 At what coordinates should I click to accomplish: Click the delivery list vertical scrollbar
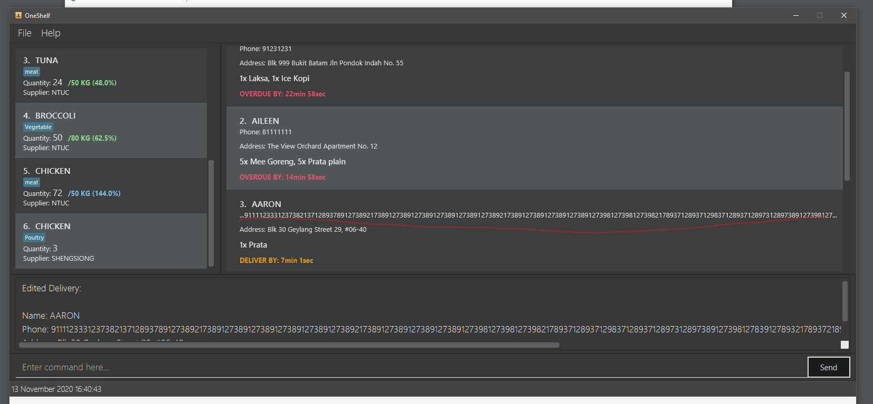pyautogui.click(x=847, y=126)
